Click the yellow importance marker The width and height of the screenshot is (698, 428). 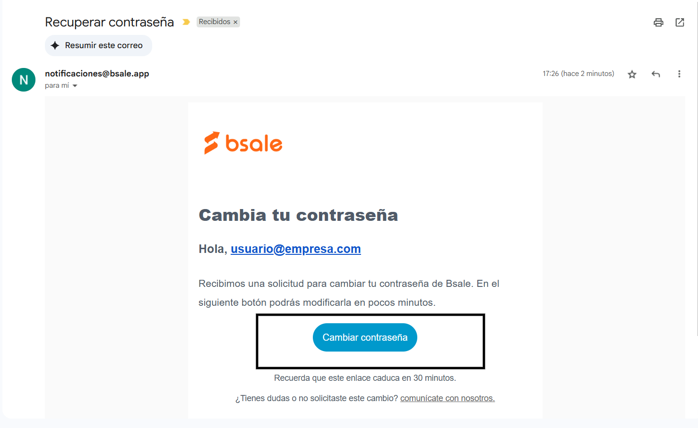pos(186,22)
